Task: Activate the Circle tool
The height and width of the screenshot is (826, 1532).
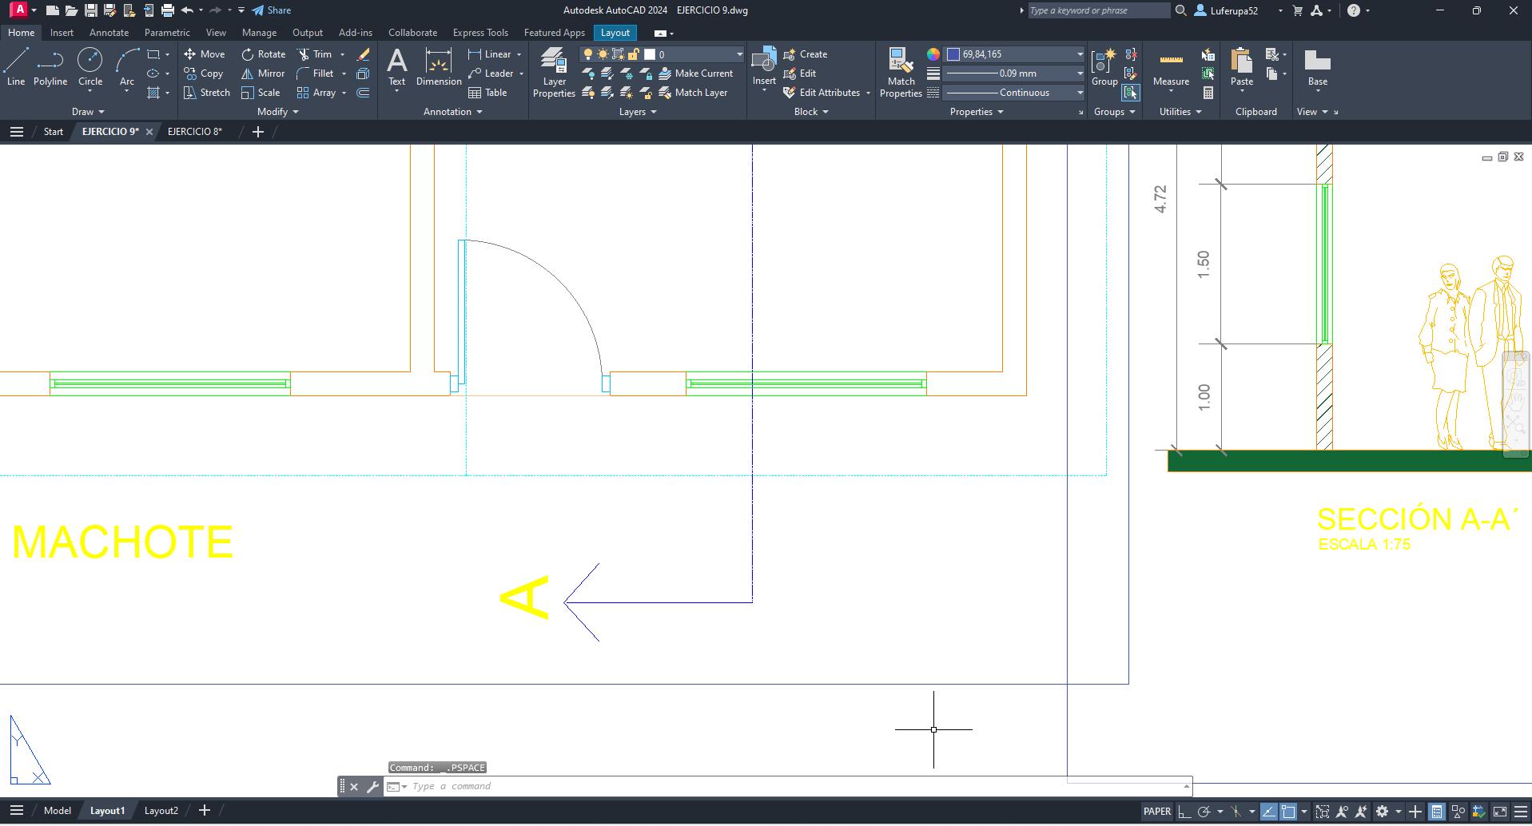Action: click(x=90, y=67)
